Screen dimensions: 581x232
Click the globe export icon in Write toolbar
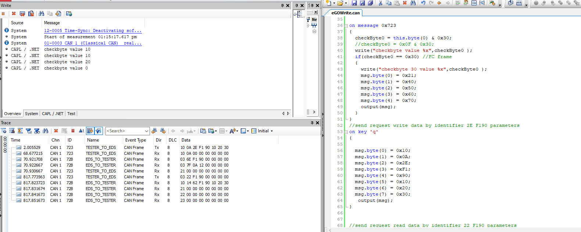click(69, 14)
